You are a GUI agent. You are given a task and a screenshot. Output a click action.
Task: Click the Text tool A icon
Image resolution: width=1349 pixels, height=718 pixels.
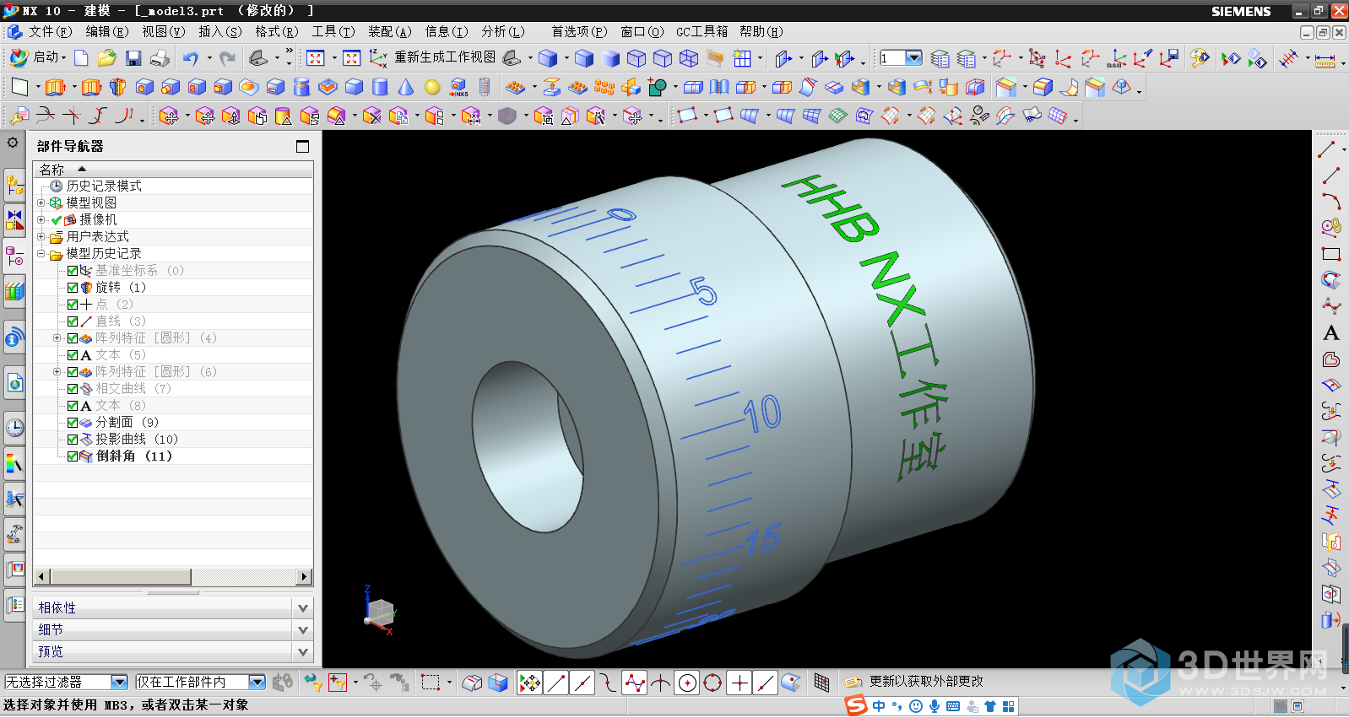coord(1331,333)
